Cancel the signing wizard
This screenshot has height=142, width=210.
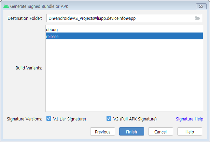(x=160, y=131)
